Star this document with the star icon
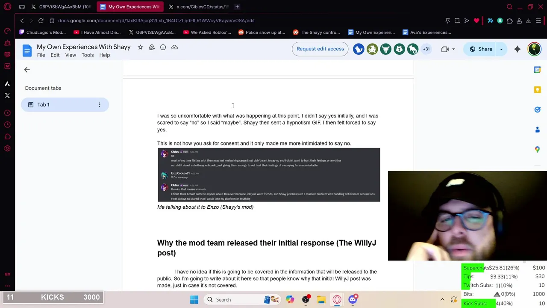 pos(140,47)
